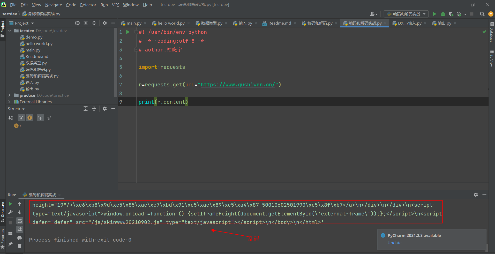Open the Code With Me dropdown arrow
This screenshot has width=495, height=254.
(377, 14)
